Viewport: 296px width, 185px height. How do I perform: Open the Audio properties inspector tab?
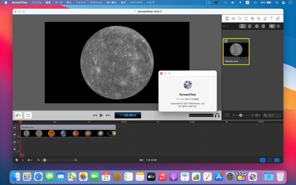[233, 18]
